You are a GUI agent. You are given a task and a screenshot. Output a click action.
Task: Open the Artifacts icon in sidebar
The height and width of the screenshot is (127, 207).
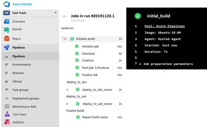7,122
